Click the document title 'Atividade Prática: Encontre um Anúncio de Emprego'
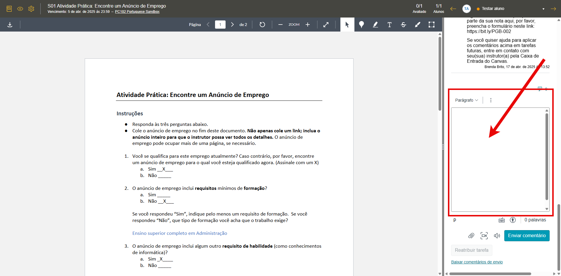Viewport: 561px width, 276px height. click(193, 95)
